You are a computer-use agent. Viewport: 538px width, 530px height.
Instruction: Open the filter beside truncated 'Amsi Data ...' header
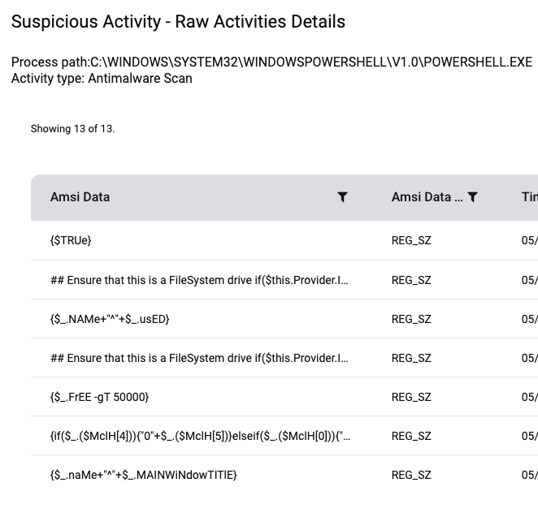473,197
